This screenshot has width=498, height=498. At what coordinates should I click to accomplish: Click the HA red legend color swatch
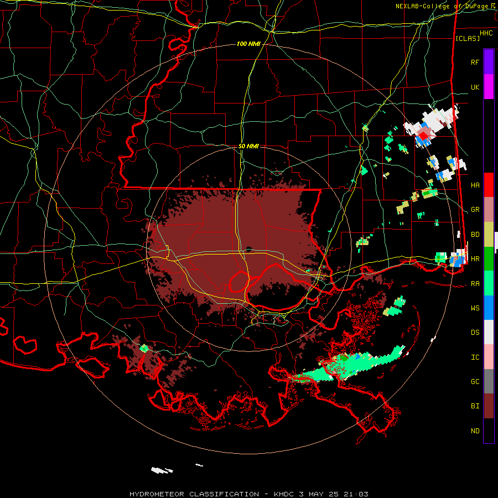tap(489, 185)
